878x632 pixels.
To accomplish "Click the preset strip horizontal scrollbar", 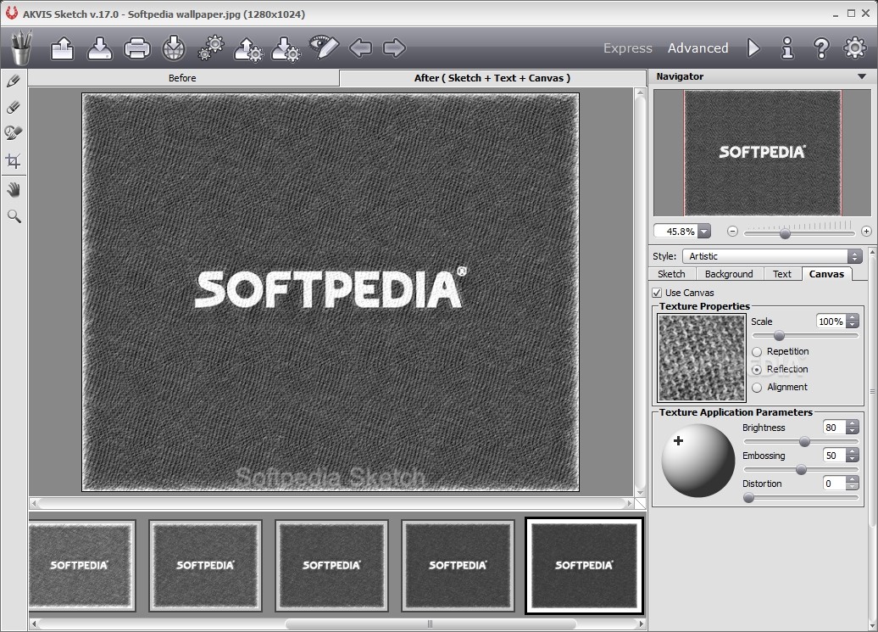I will (430, 624).
